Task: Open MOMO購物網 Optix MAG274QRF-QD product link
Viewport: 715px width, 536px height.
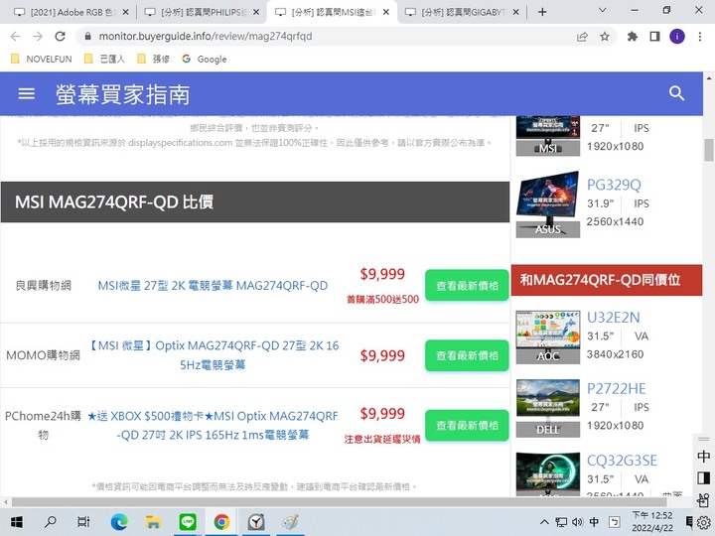Action: [213, 355]
